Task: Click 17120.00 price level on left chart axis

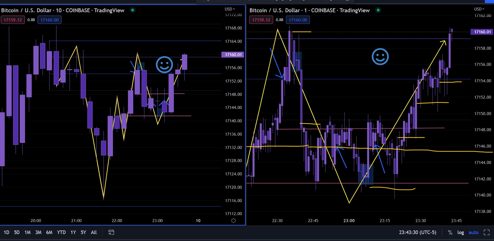Action: [x=233, y=187]
